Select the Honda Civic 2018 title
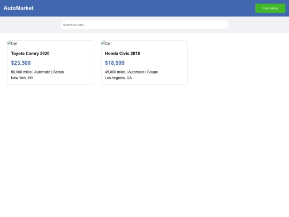The height and width of the screenshot is (217, 289). (x=123, y=54)
